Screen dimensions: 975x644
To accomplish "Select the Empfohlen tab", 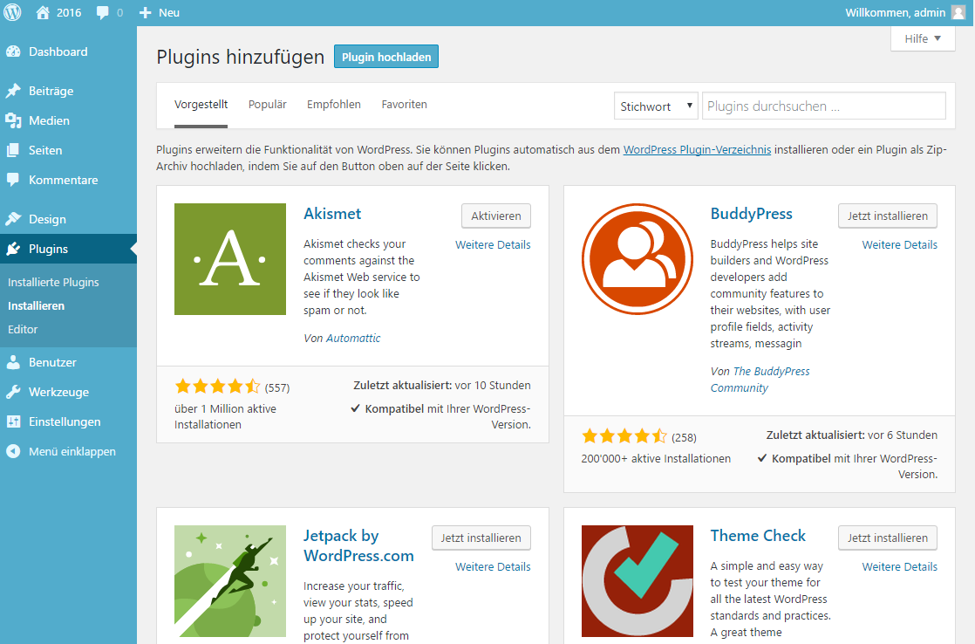I will pyautogui.click(x=333, y=104).
